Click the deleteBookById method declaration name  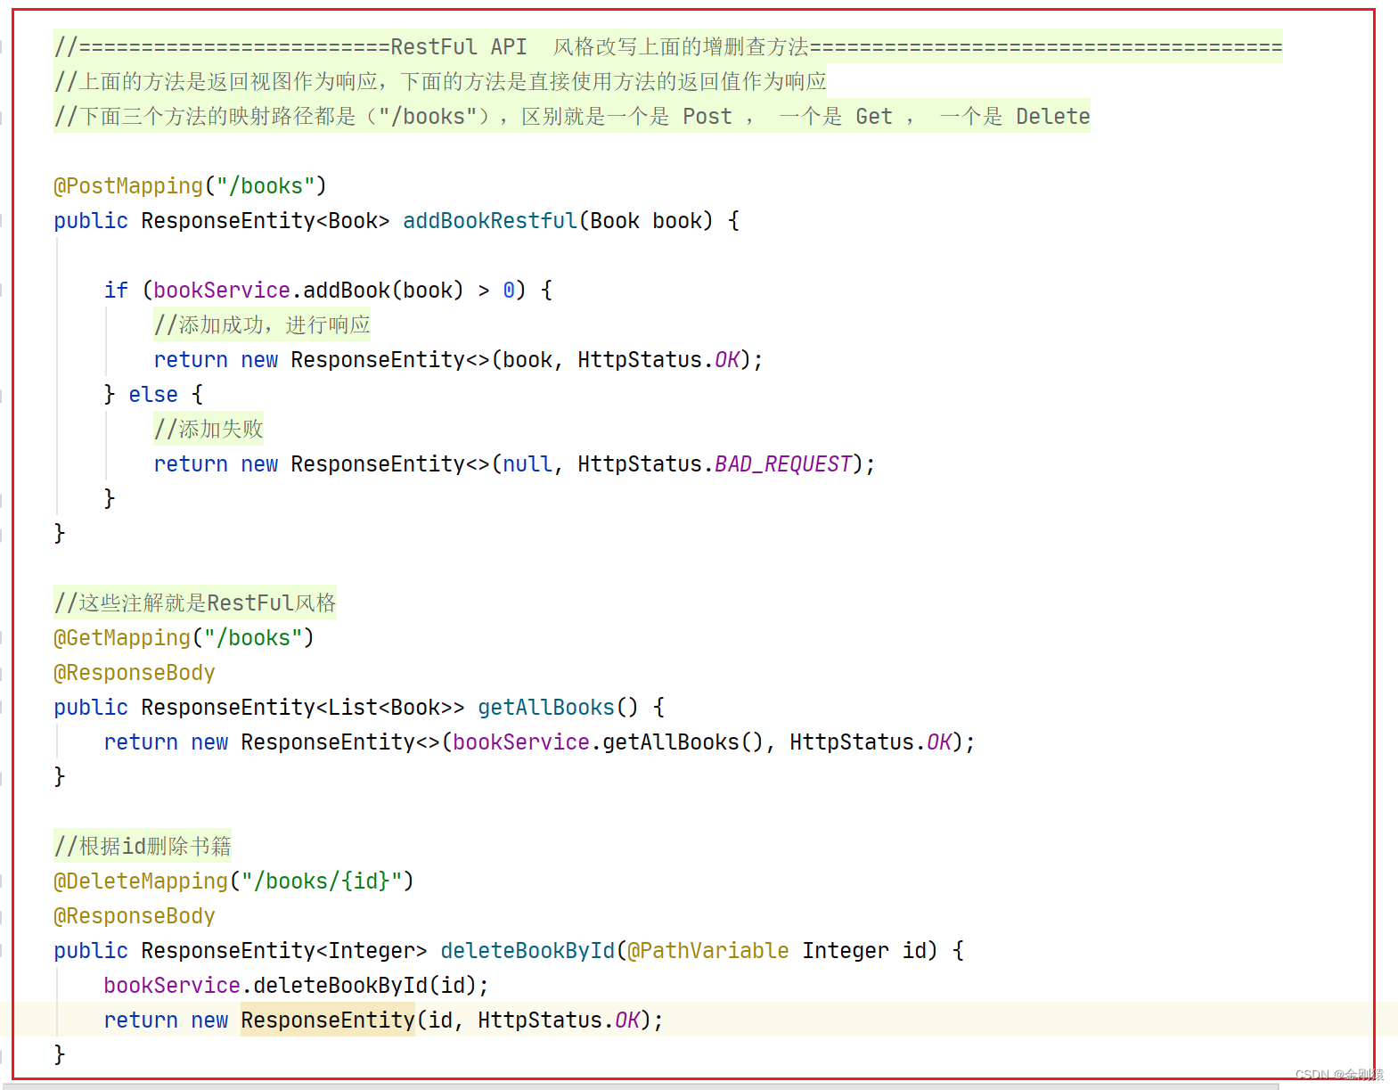pos(527,951)
